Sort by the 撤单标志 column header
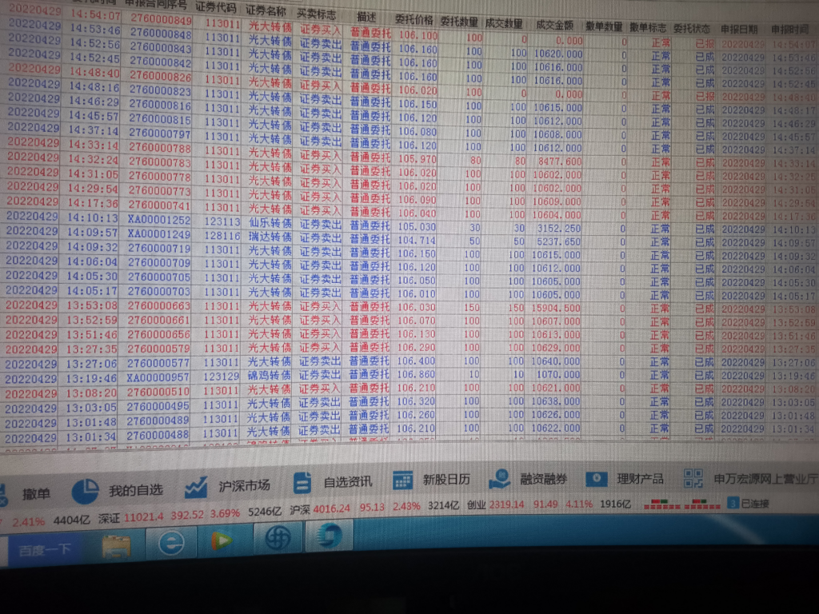Image resolution: width=819 pixels, height=614 pixels. (648, 28)
